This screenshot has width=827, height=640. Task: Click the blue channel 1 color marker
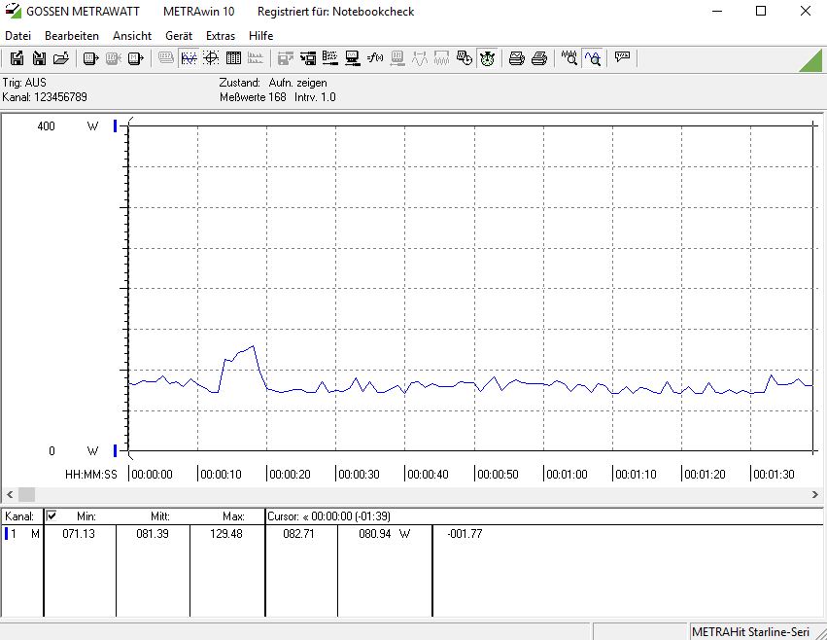(x=7, y=534)
